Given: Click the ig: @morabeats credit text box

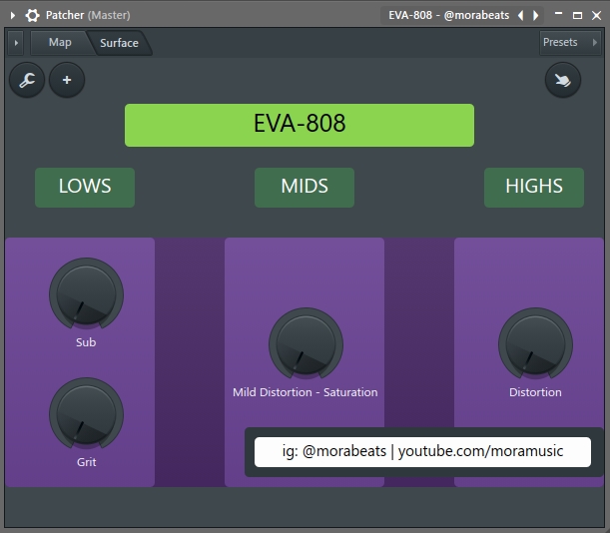Looking at the screenshot, I should click(x=423, y=451).
